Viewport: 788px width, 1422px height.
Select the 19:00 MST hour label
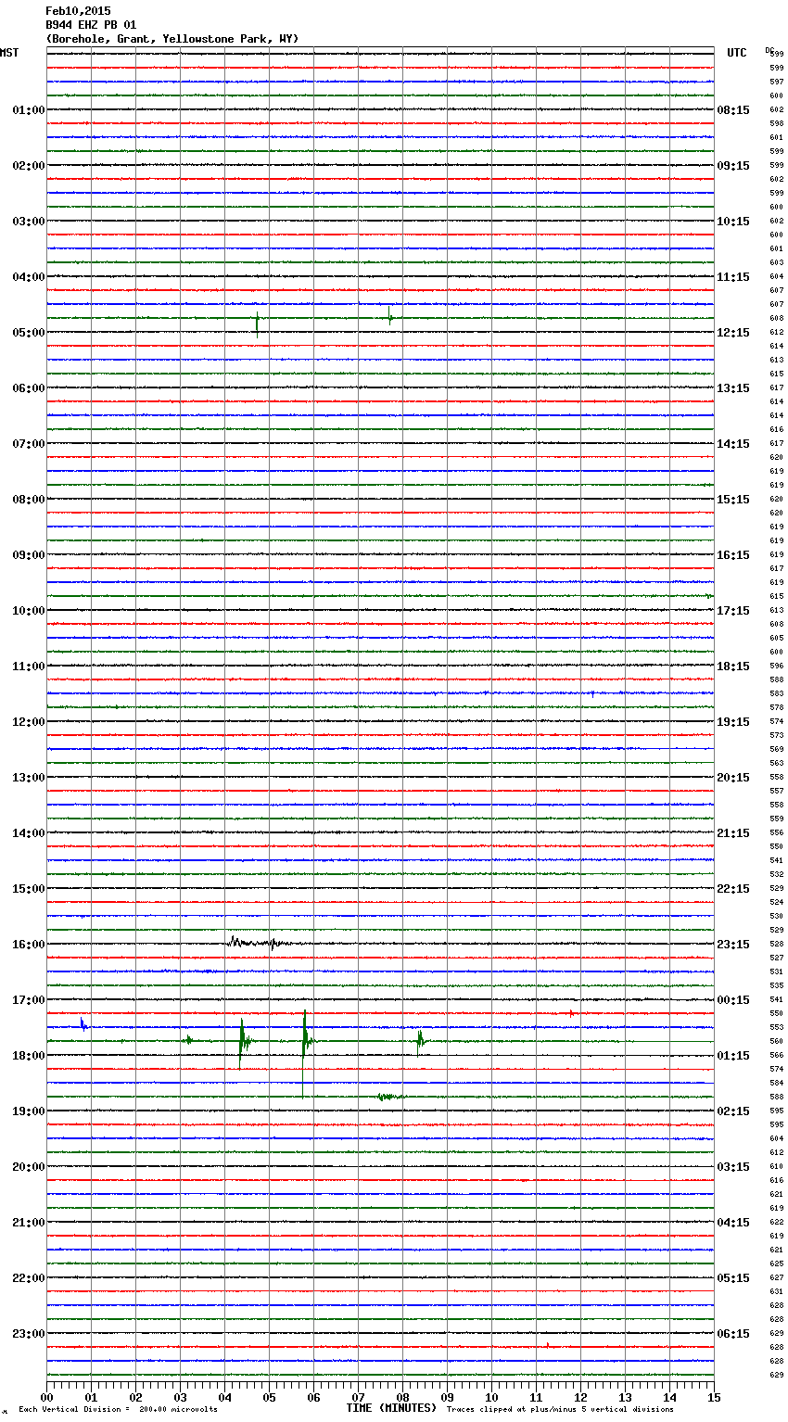[29, 1111]
